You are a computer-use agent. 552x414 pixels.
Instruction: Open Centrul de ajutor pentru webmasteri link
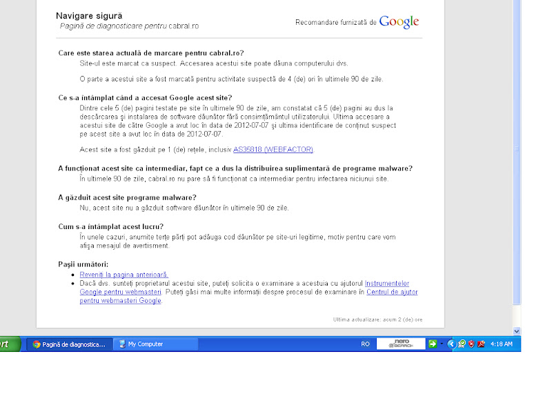(392, 292)
